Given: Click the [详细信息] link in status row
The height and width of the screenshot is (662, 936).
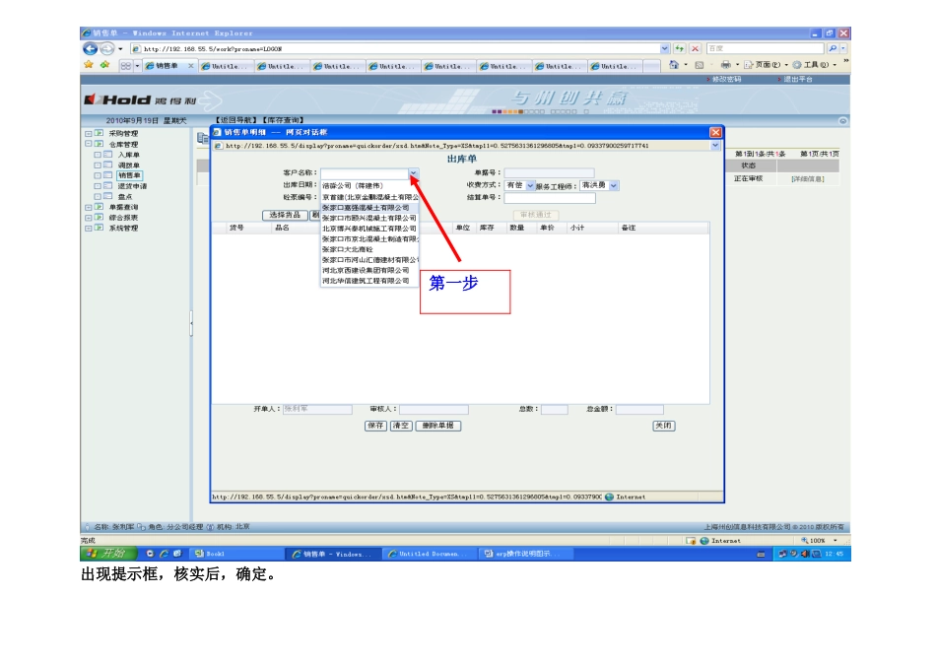Looking at the screenshot, I should (x=808, y=179).
